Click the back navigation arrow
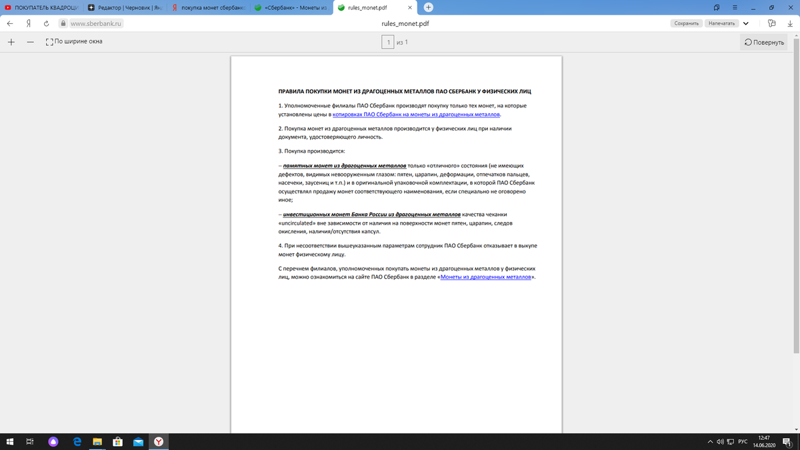This screenshot has width=800, height=450. click(9, 22)
